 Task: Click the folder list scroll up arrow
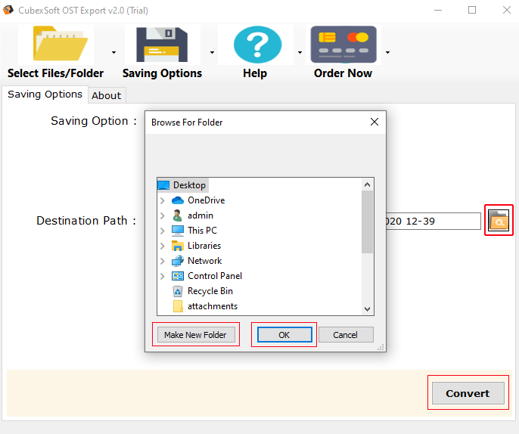click(367, 184)
